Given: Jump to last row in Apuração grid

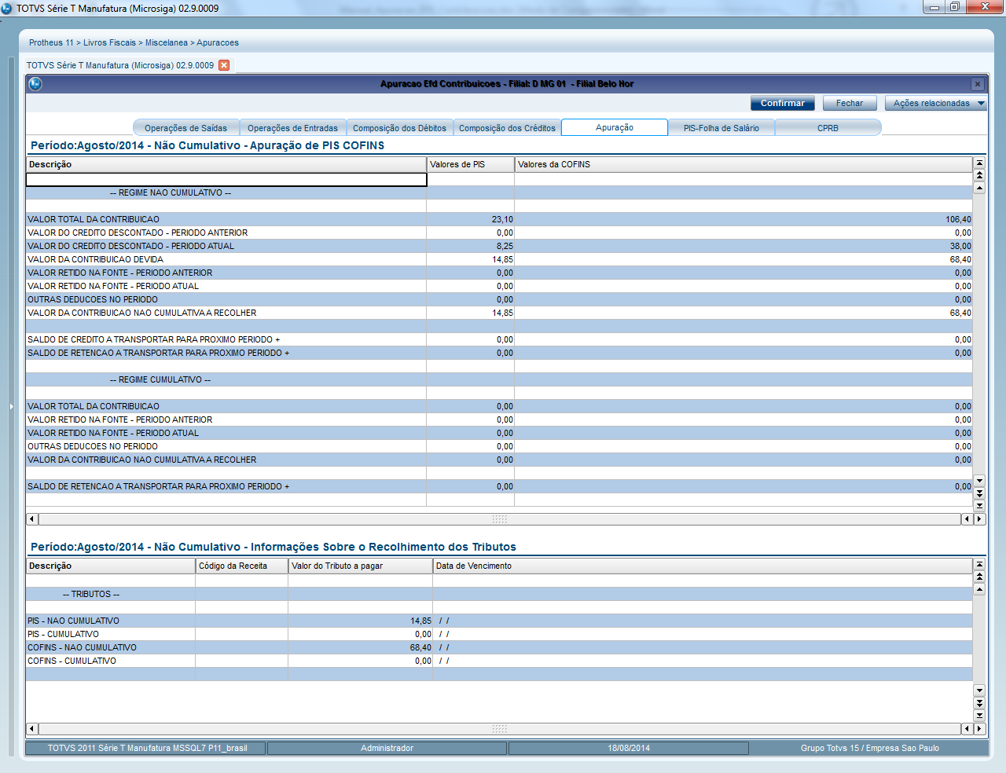Looking at the screenshot, I should pyautogui.click(x=979, y=506).
